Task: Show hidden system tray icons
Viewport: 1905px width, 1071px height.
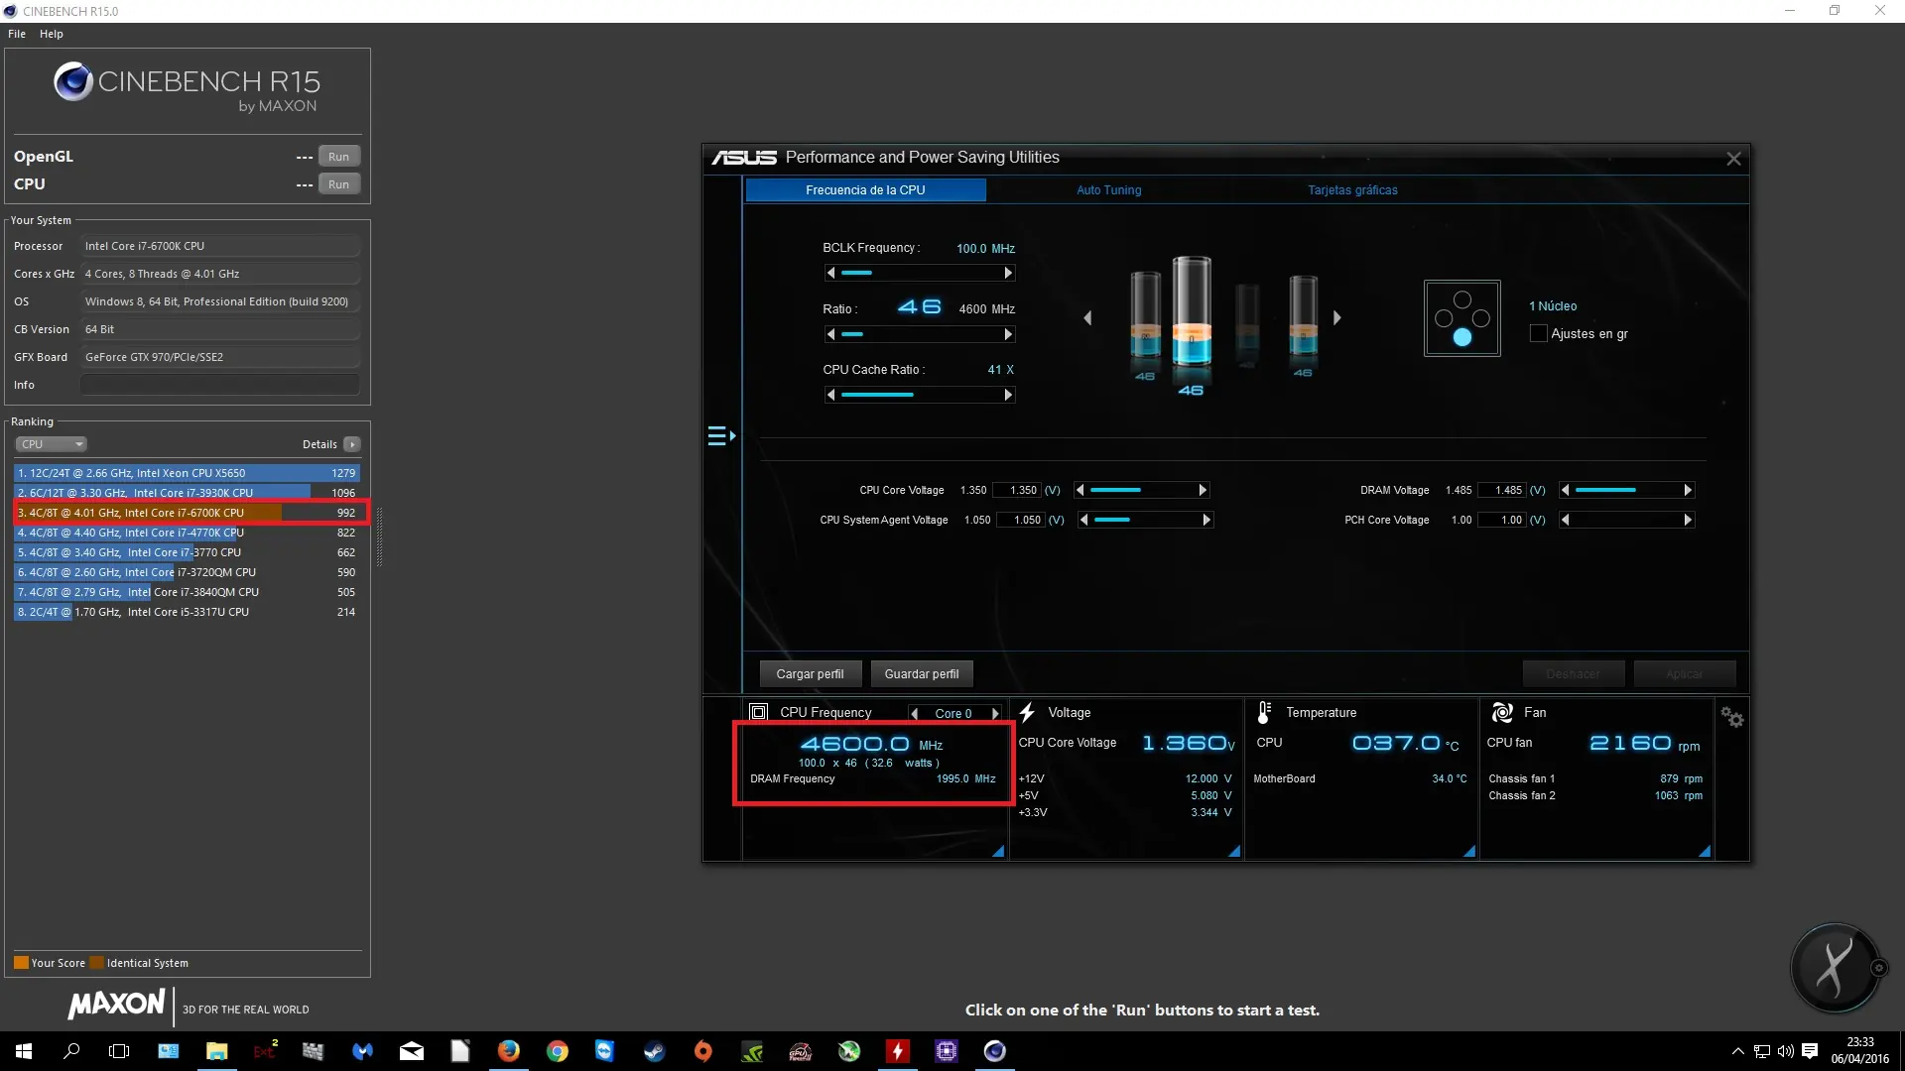Action: tap(1737, 1051)
